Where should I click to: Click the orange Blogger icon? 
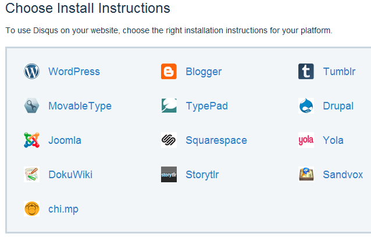(169, 72)
